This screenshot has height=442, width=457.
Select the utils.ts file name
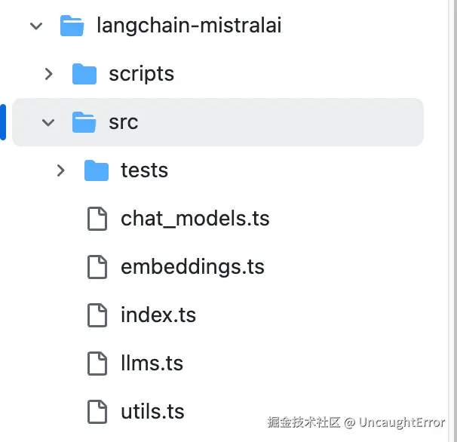tap(152, 412)
